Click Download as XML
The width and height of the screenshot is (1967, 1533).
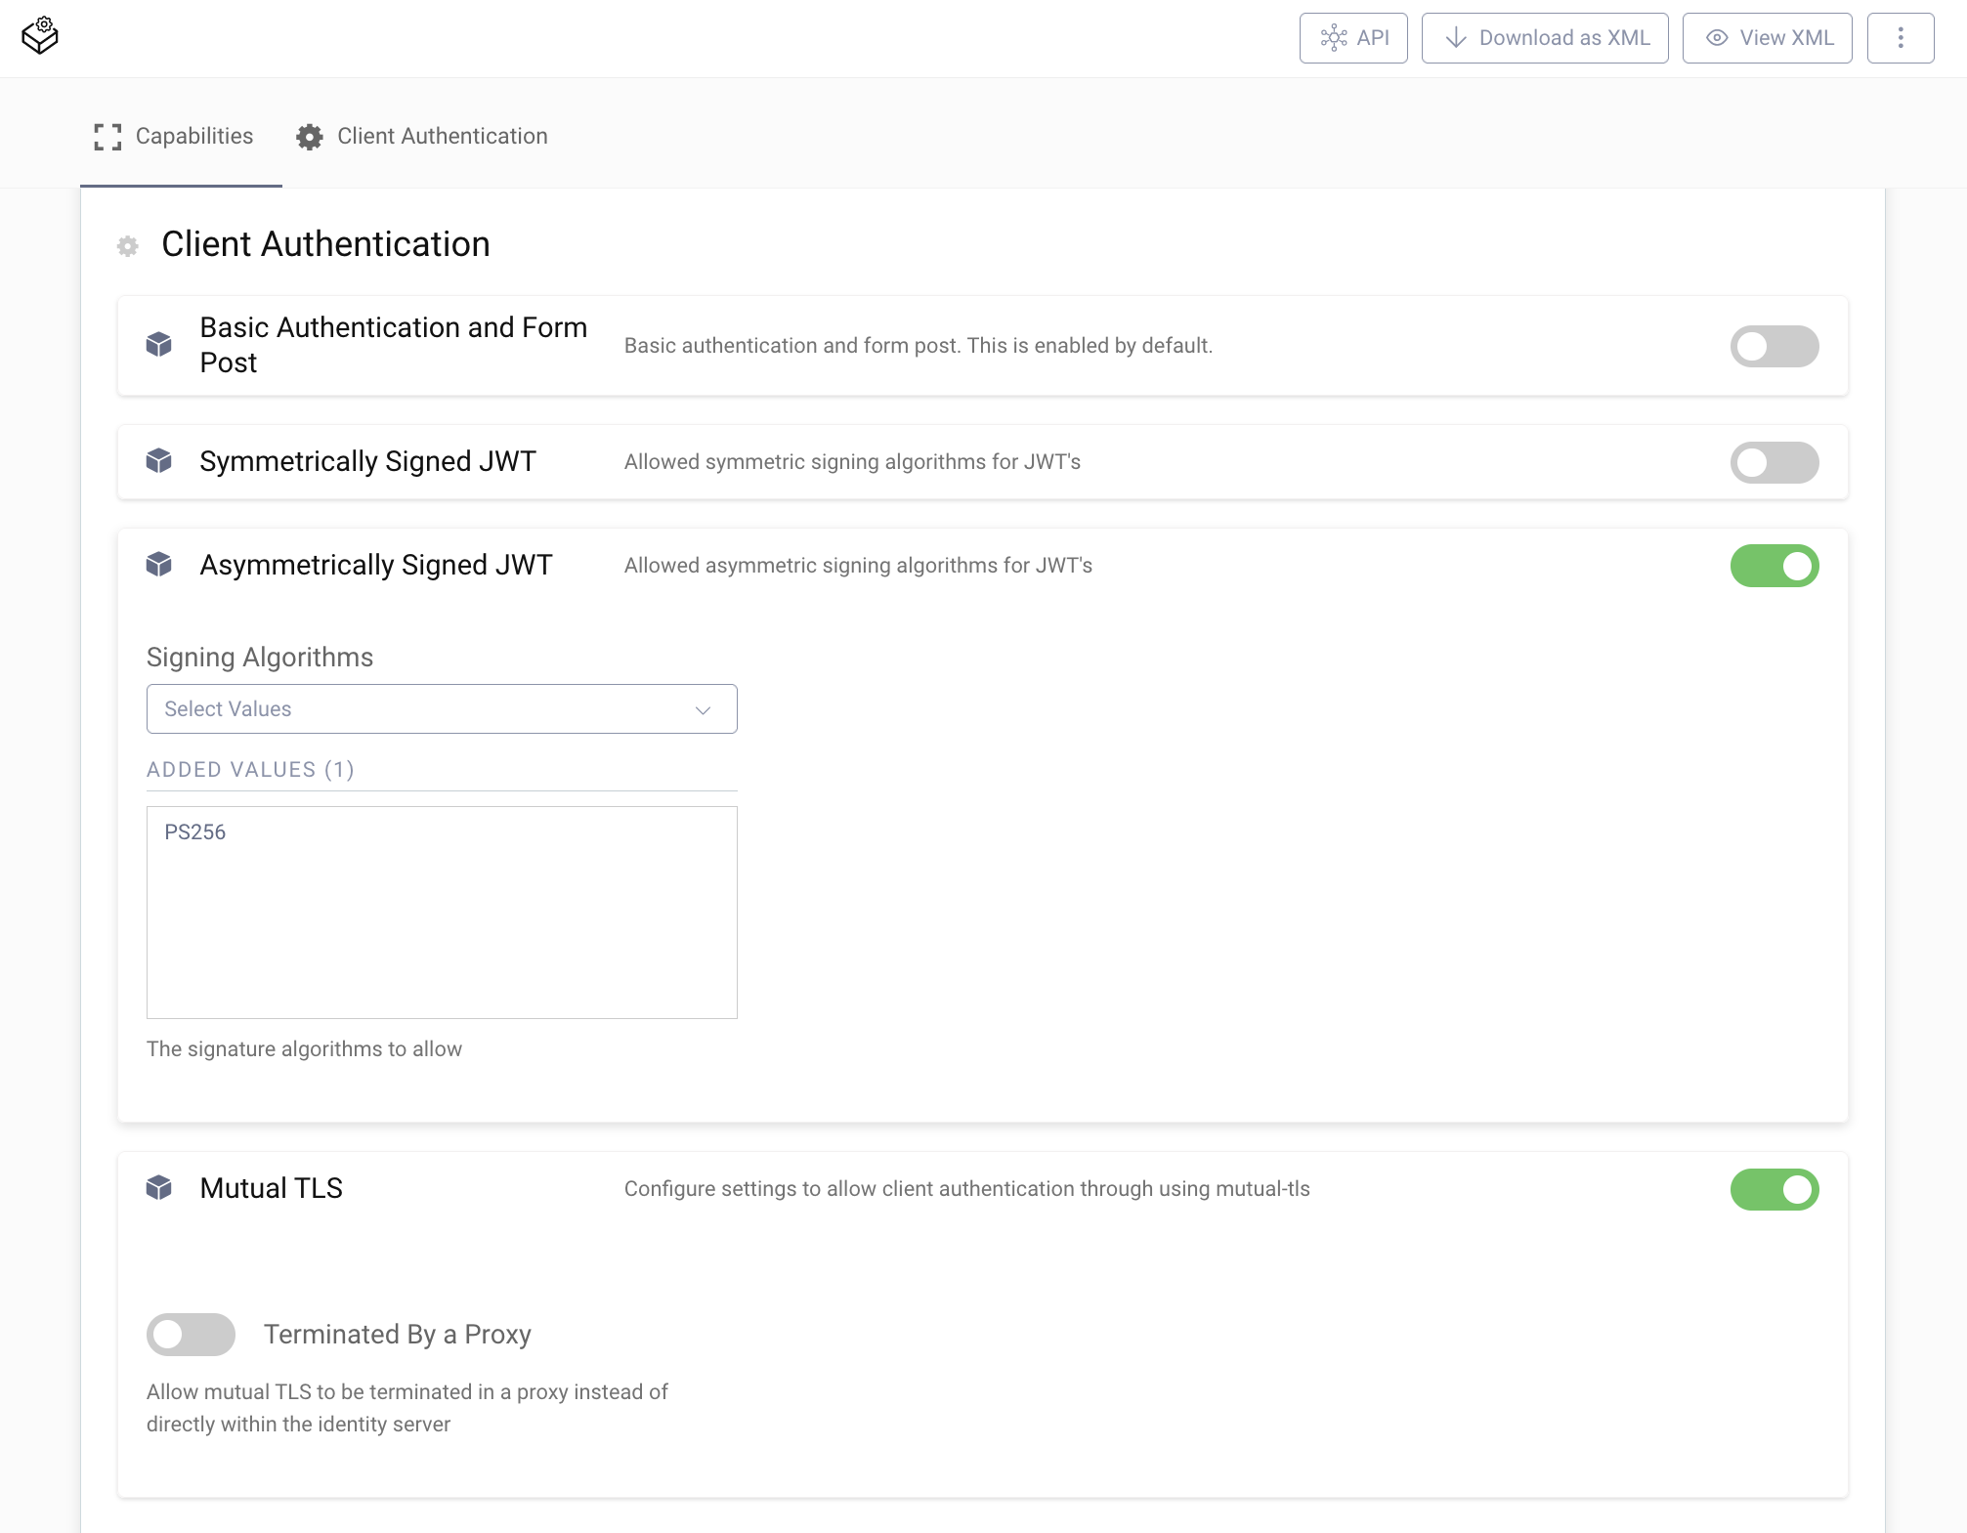(x=1544, y=38)
